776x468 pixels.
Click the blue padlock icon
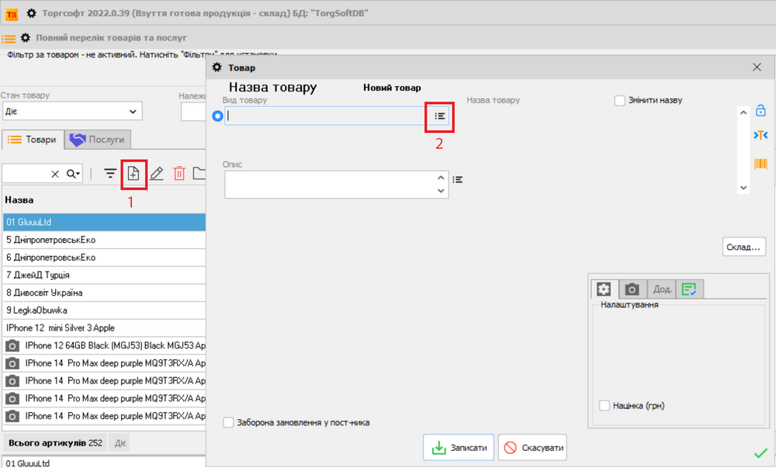[760, 111]
